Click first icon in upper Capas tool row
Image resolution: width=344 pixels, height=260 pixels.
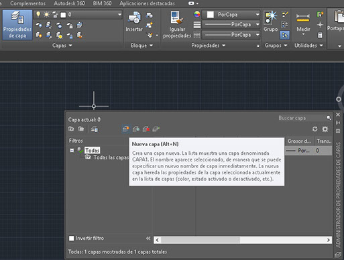pyautogui.click(x=38, y=25)
